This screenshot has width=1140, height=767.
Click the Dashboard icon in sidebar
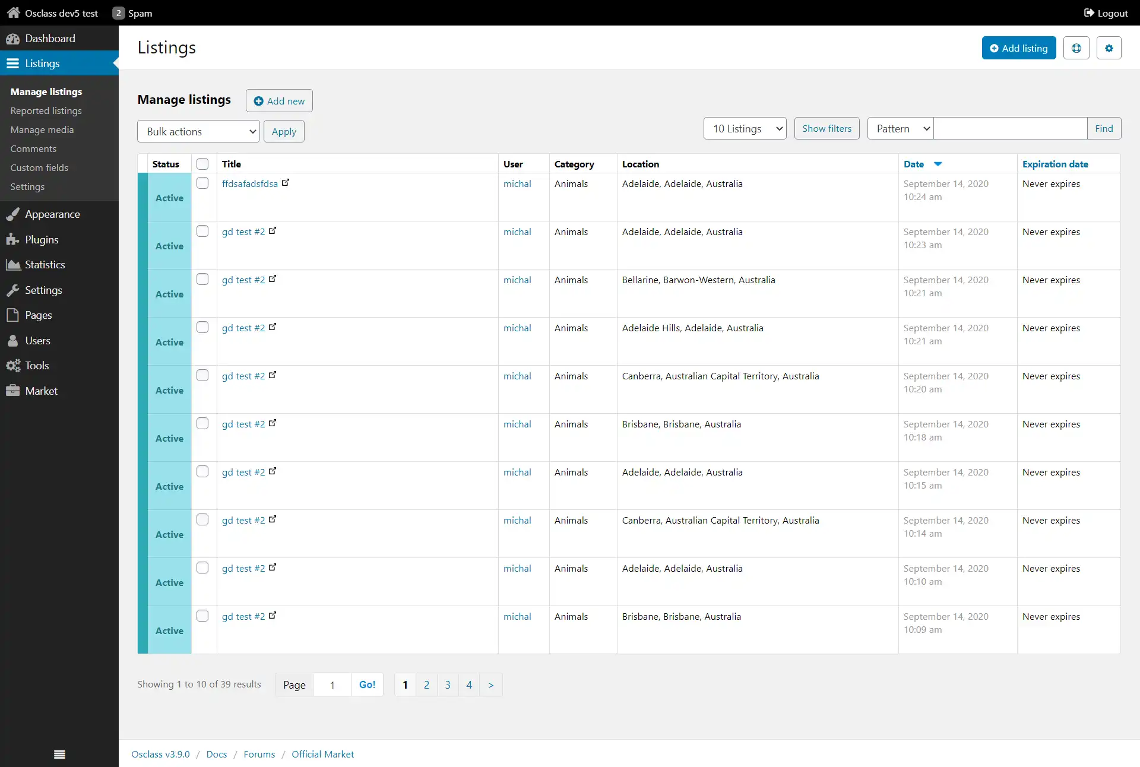click(x=13, y=37)
